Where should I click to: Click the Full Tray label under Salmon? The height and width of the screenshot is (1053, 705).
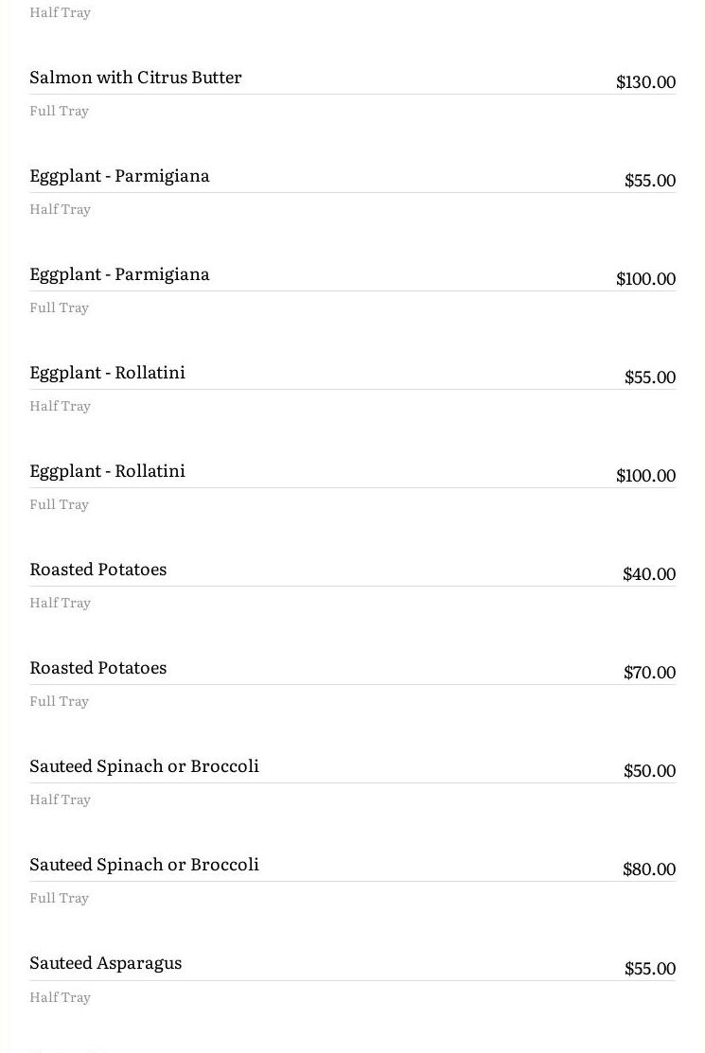59,111
